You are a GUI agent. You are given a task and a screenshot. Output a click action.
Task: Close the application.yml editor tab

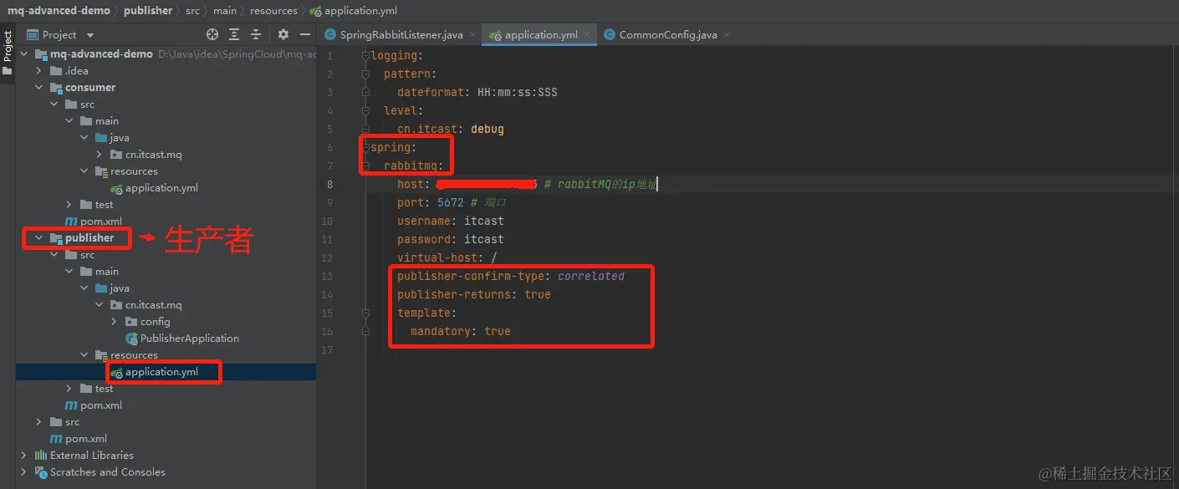click(588, 35)
